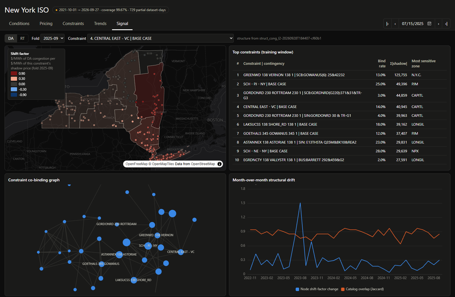Select CENTRAL EAST - VC table row

tap(340, 107)
